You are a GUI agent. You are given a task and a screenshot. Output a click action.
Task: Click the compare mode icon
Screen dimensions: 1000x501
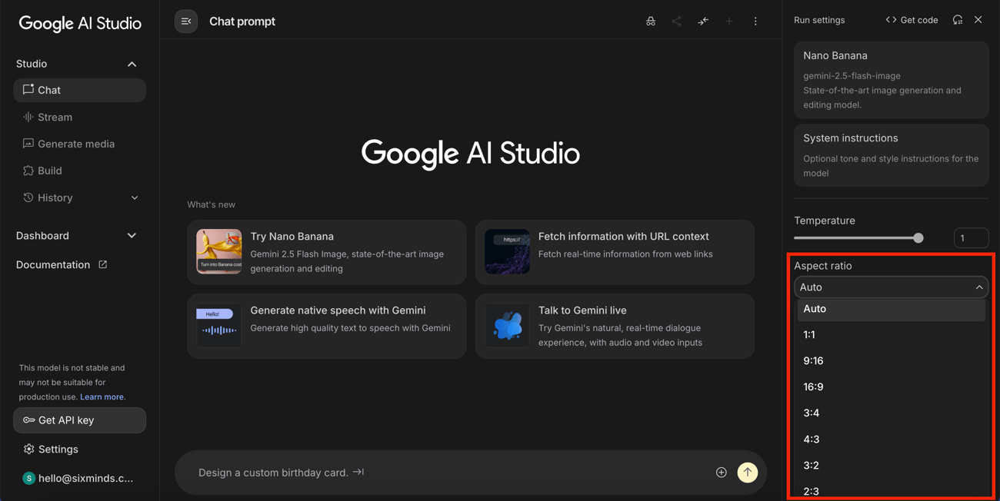pos(703,22)
